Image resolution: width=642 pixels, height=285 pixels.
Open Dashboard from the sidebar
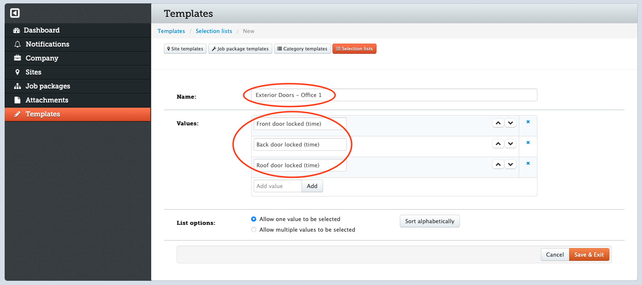coord(78,30)
